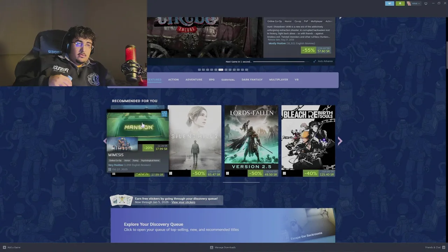Switch to the Dark Fantasy tab
The height and width of the screenshot is (252, 448).
252,80
